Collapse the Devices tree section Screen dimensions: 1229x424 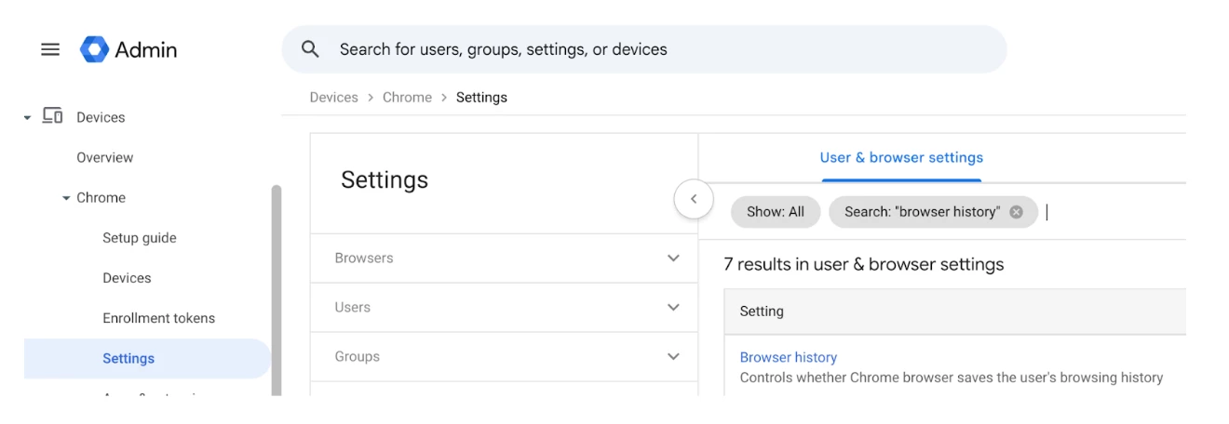tap(27, 118)
